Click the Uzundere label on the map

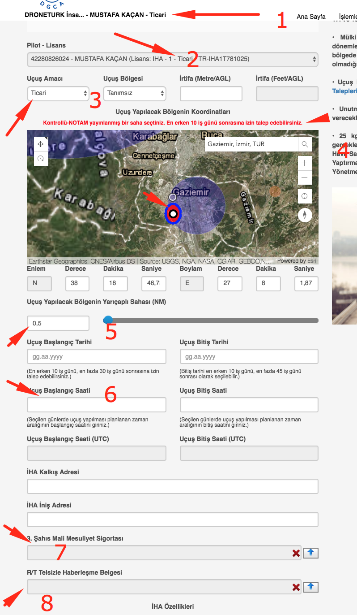pyautogui.click(x=137, y=172)
